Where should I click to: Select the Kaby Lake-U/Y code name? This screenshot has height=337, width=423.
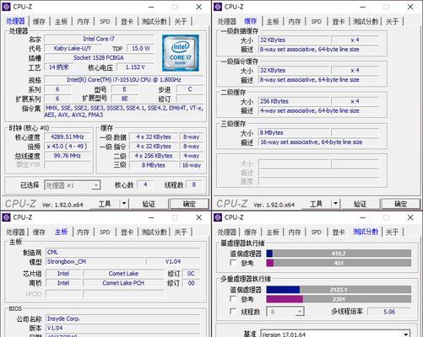tap(73, 48)
